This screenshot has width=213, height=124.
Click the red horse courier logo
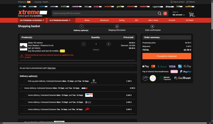(87, 109)
